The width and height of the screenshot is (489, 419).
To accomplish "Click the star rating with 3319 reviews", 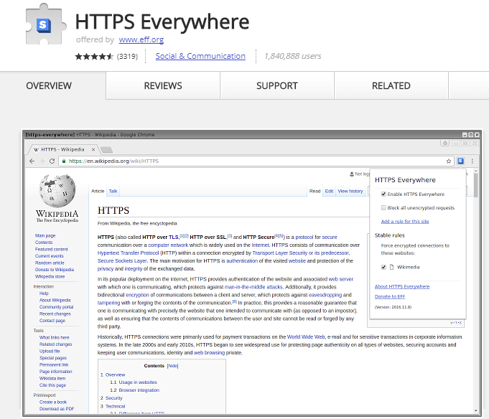I will click(106, 57).
